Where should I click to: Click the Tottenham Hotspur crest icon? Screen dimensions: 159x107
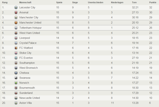[x=16, y=28]
